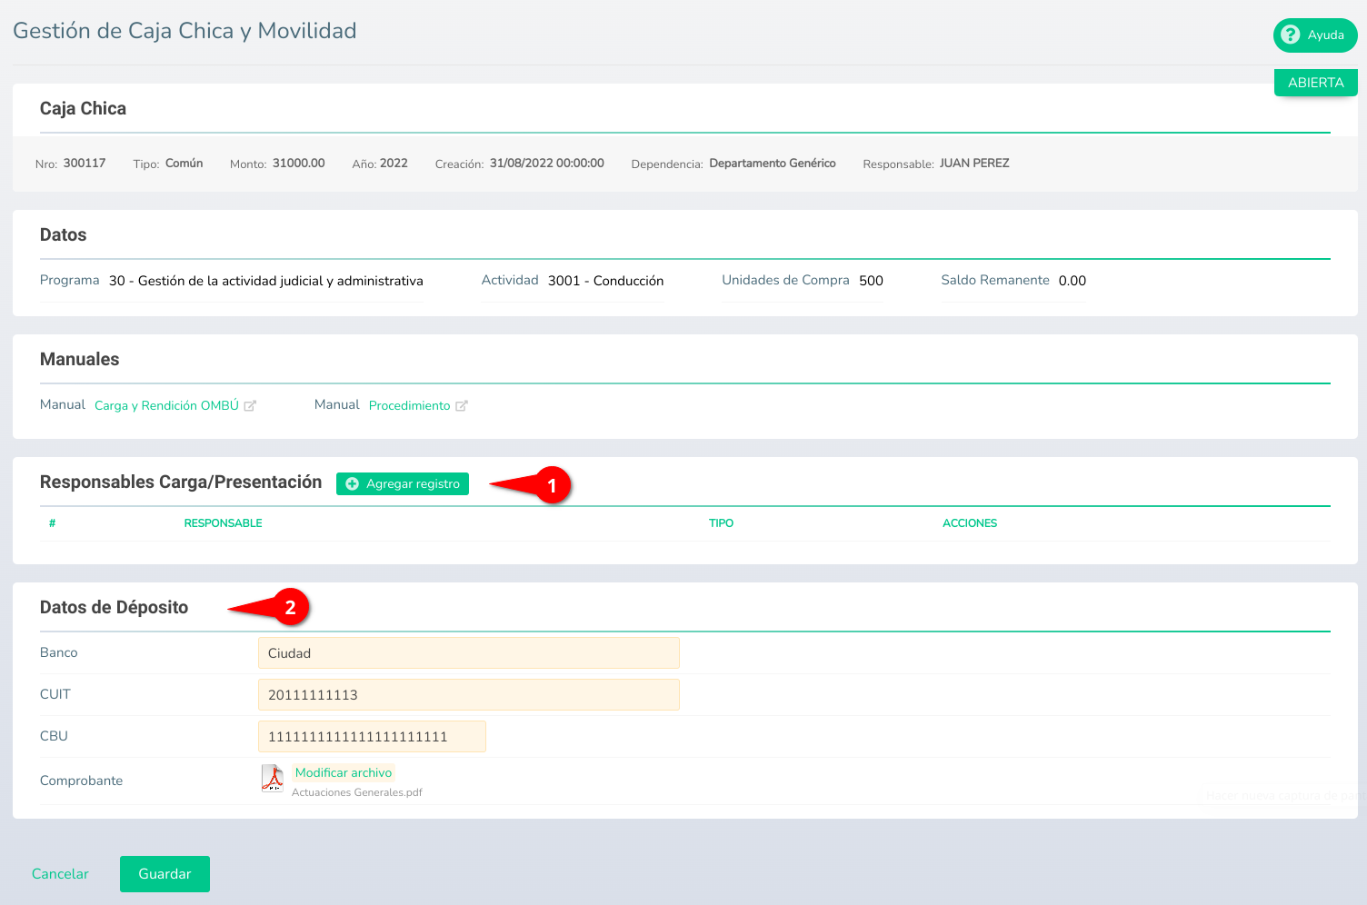The height and width of the screenshot is (905, 1367).
Task: Open the Ayuda help button
Action: coord(1315,35)
